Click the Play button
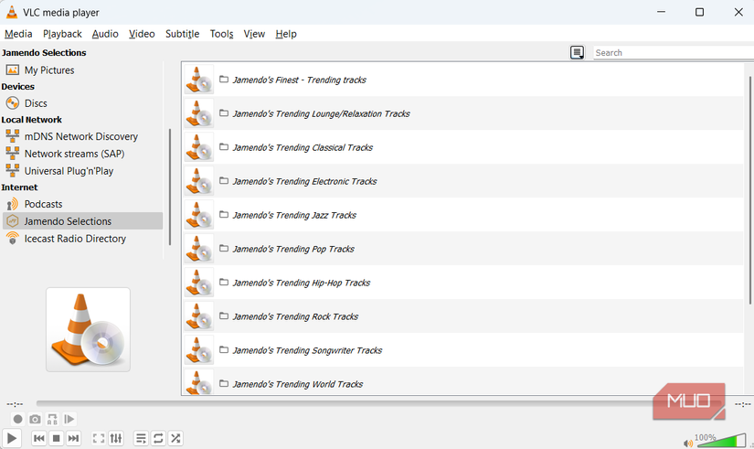The image size is (754, 449). (x=12, y=438)
